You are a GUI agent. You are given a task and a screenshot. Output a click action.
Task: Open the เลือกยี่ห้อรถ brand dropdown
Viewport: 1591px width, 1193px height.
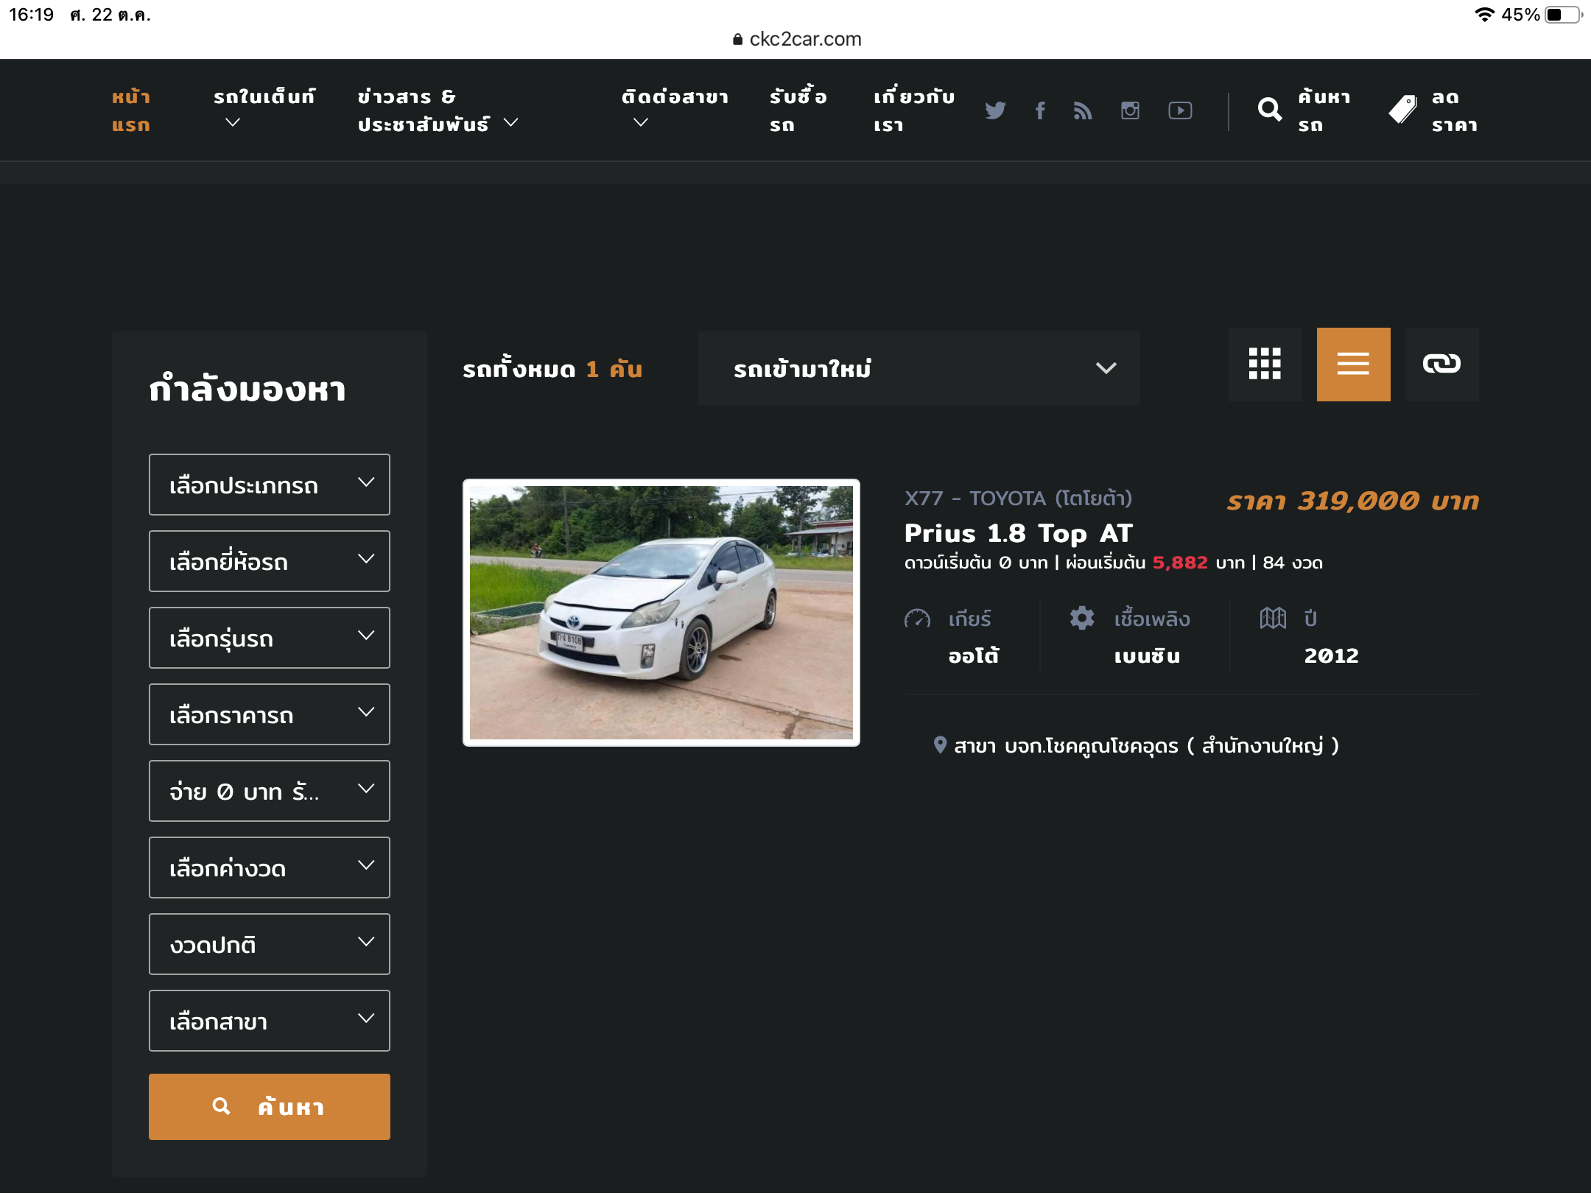point(270,561)
